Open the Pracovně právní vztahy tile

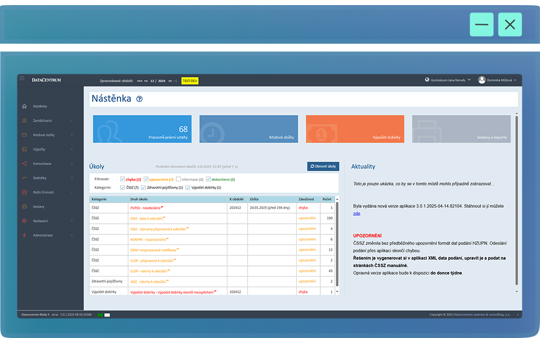142,129
